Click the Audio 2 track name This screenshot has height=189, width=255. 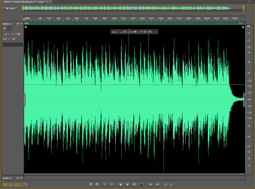(7, 178)
